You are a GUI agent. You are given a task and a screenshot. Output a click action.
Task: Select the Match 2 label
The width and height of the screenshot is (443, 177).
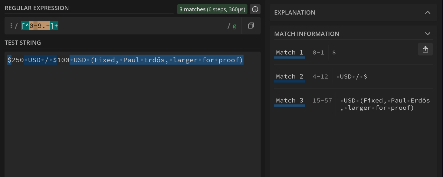[289, 76]
